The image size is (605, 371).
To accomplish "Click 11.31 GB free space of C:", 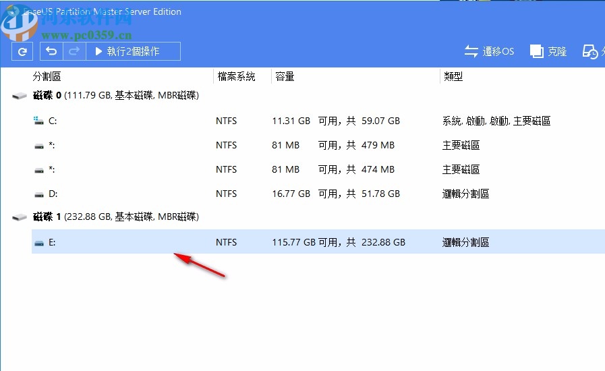I will point(291,121).
